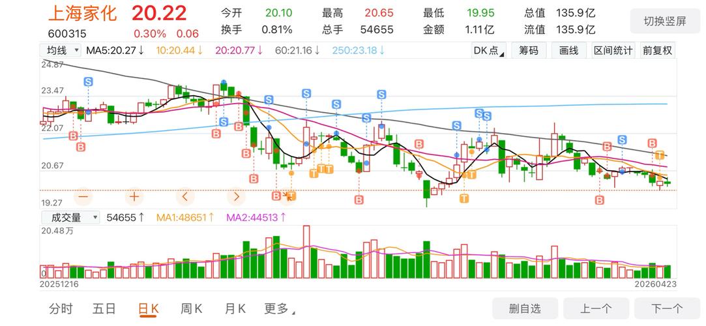The width and height of the screenshot is (706, 326).
Task: Open 区间统计 range statistics
Action: [613, 50]
